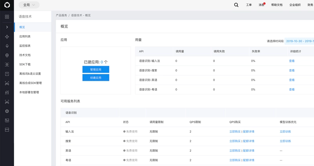
Task: Click 立即训练 in the 搜索 row
Action: [285, 141]
